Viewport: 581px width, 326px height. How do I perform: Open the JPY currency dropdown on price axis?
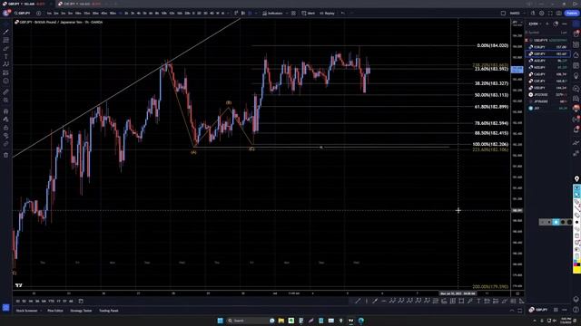(517, 23)
